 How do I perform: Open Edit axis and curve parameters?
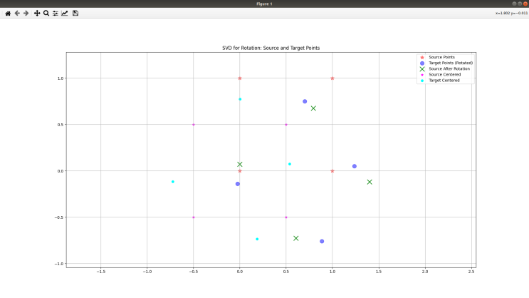pyautogui.click(x=65, y=13)
